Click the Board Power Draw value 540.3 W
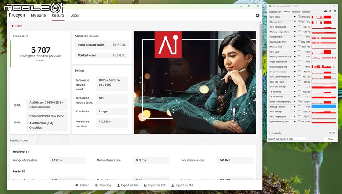Screen dimensions: 342x194 click(306, 72)
